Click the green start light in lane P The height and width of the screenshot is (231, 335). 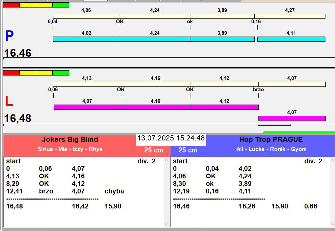click(61, 5)
